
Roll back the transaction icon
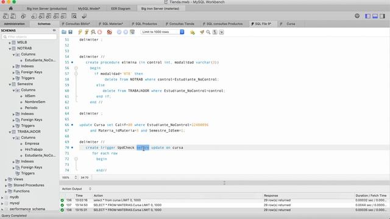126,32
